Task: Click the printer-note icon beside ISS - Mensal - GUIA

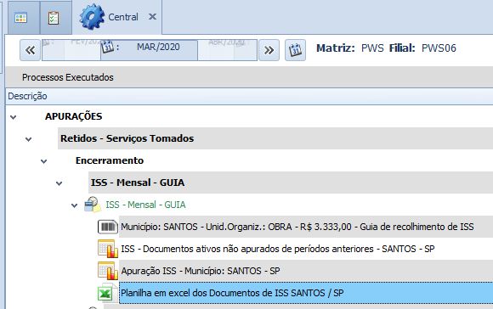Action: pyautogui.click(x=93, y=205)
